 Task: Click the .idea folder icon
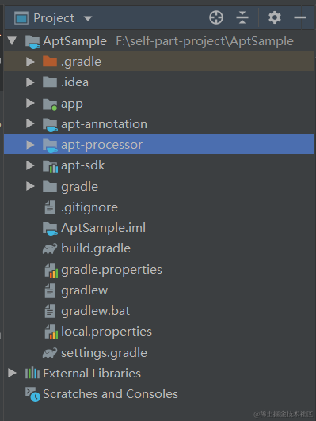(50, 82)
